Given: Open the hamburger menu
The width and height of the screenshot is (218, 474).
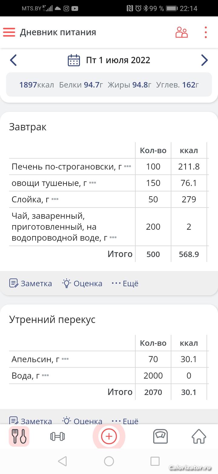Looking at the screenshot, I should 9,32.
